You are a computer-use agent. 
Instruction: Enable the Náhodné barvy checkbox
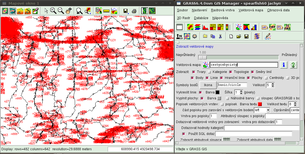[x=227, y=98]
